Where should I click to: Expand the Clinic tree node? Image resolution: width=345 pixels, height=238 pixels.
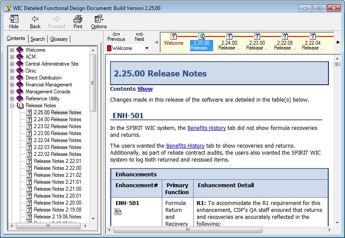(x=12, y=71)
